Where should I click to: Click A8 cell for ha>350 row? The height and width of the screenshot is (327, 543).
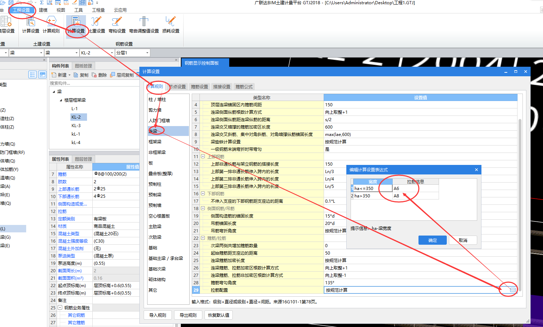[416, 196]
